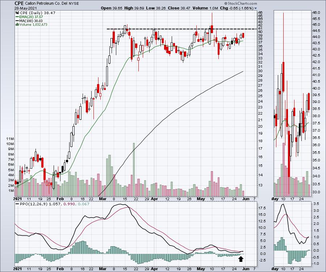The image size is (326, 272).
Task: Click the StockCharts.com copyright link
Action: [x=241, y=3]
